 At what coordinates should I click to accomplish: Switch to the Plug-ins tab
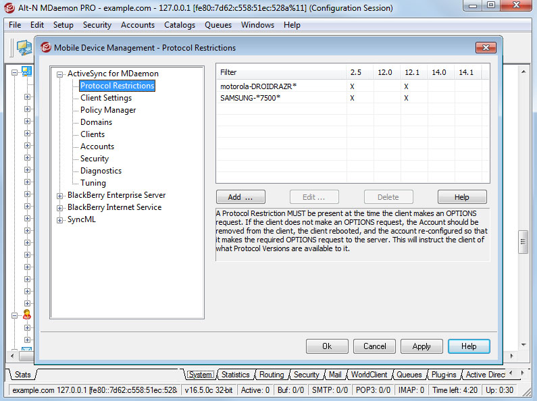pos(444,375)
